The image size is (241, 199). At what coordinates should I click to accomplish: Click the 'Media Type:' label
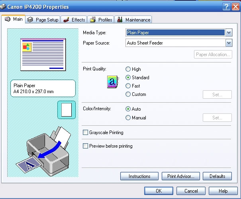point(94,33)
